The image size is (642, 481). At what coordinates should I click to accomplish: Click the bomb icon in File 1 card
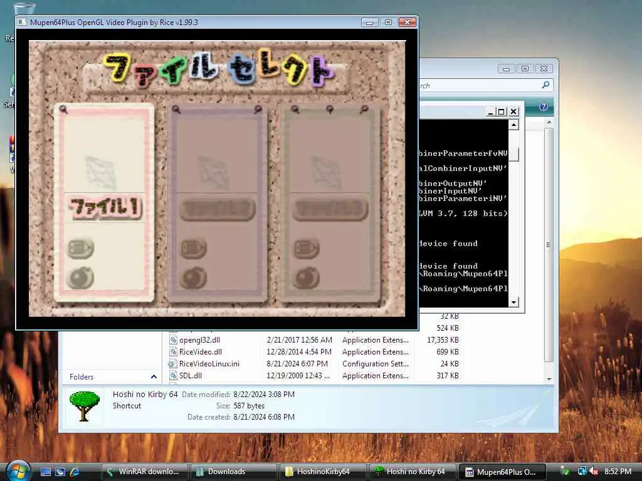tap(81, 278)
